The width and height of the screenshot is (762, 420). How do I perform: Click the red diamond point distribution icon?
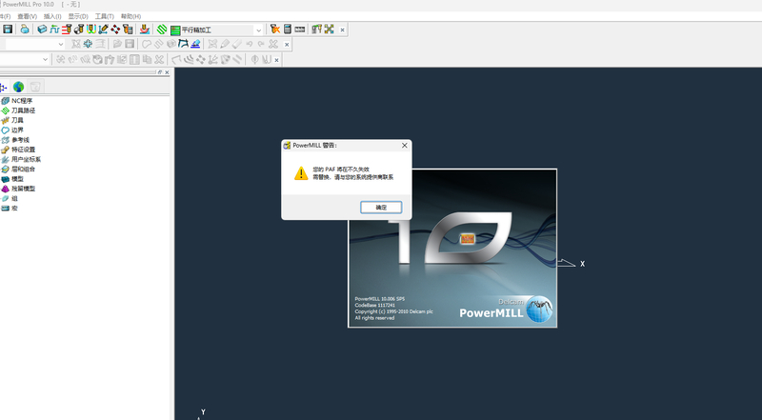[x=115, y=30]
